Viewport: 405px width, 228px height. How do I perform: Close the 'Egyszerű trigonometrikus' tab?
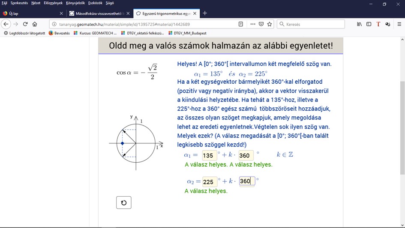[x=195, y=13]
